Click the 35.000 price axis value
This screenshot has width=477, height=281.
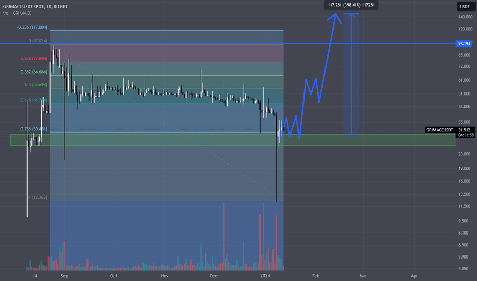[x=464, y=122]
